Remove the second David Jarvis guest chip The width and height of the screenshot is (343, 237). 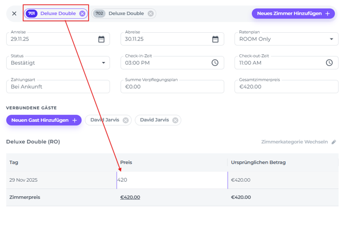175,120
